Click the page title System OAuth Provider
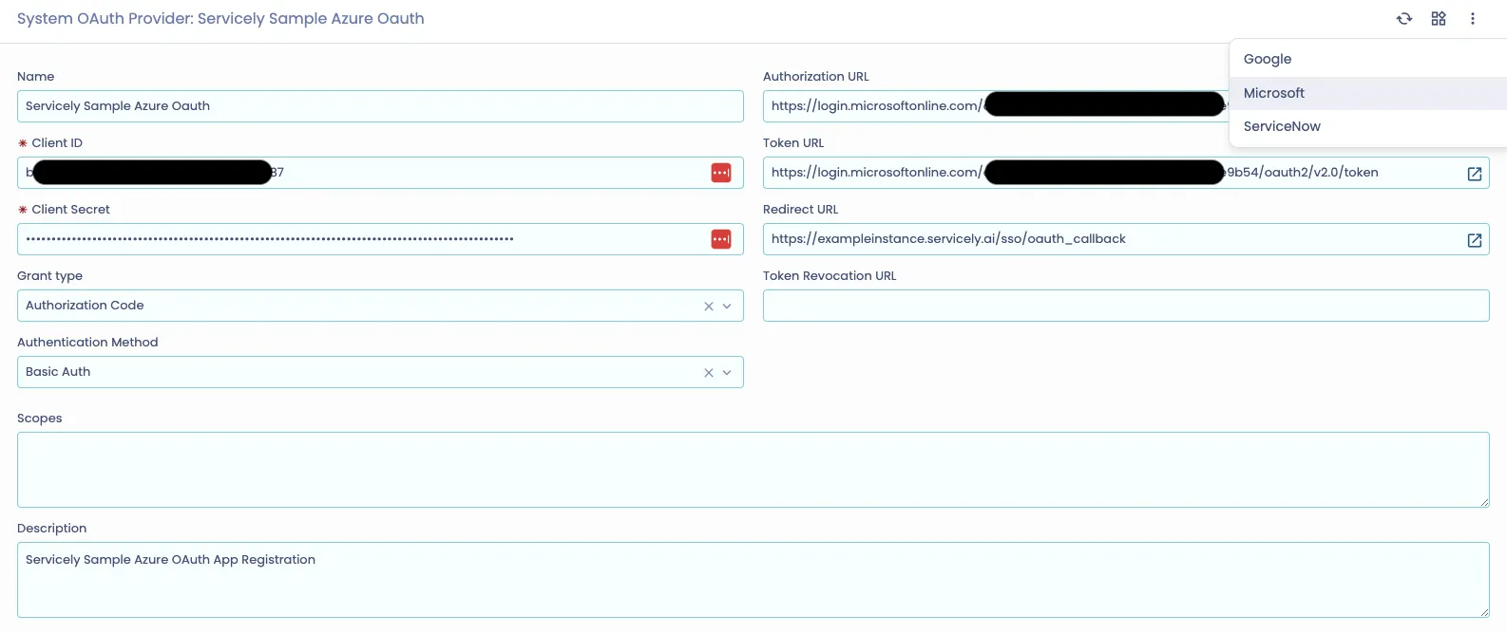Image resolution: width=1507 pixels, height=633 pixels. coord(220,19)
